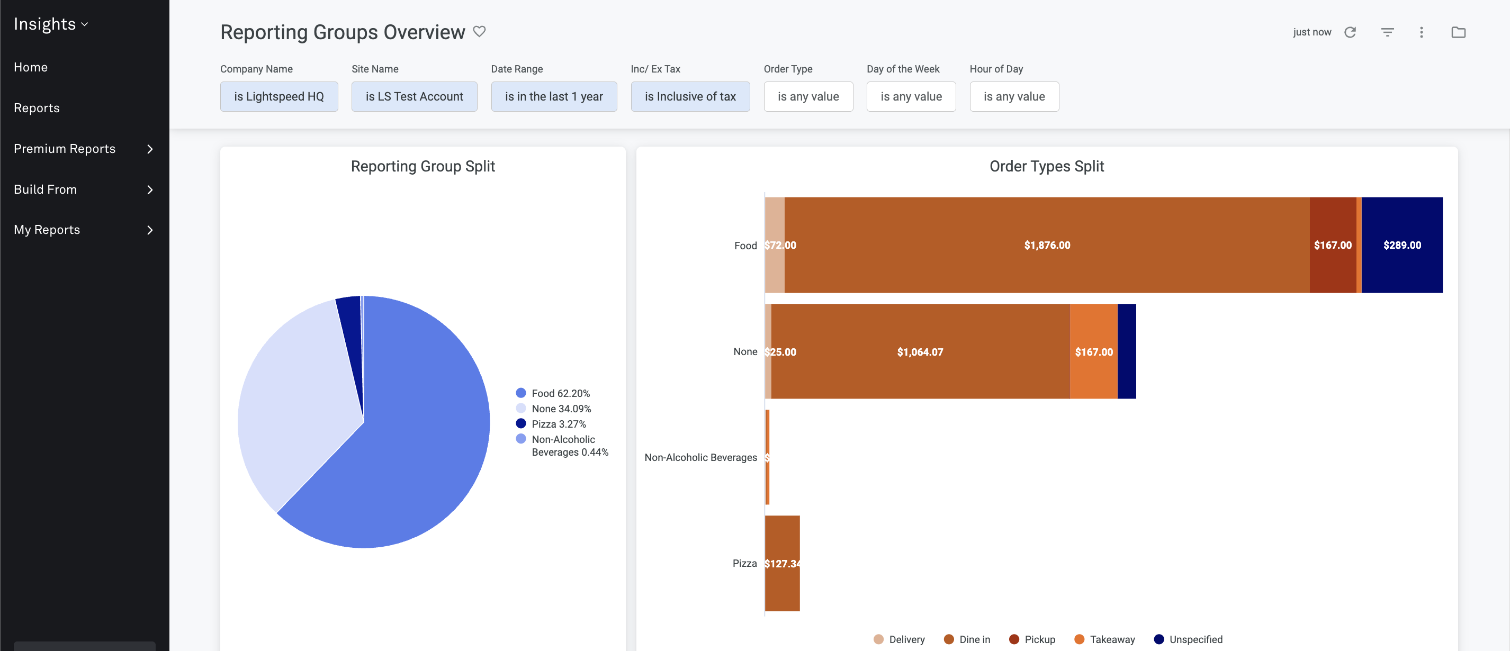Open the Home menu item
The height and width of the screenshot is (651, 1510).
pyautogui.click(x=31, y=67)
